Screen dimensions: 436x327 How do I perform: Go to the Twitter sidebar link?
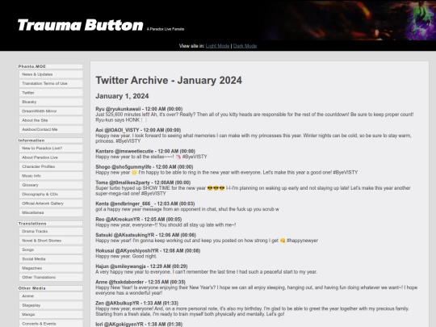click(x=51, y=93)
